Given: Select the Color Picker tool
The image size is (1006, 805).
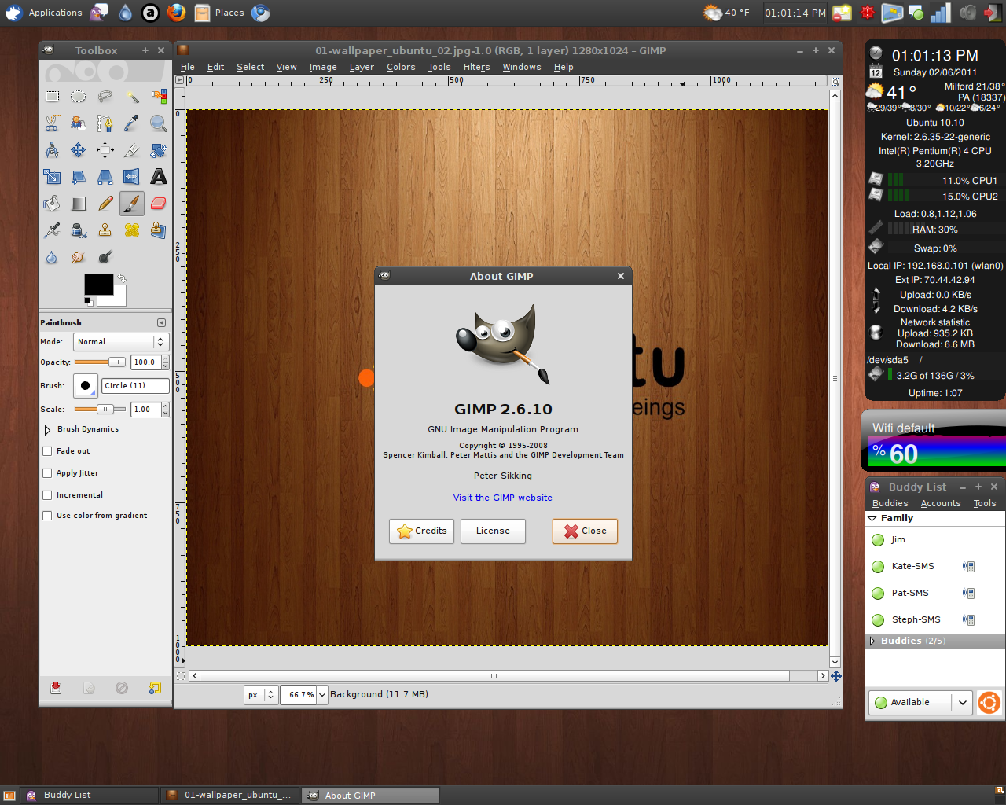Looking at the screenshot, I should pyautogui.click(x=132, y=123).
